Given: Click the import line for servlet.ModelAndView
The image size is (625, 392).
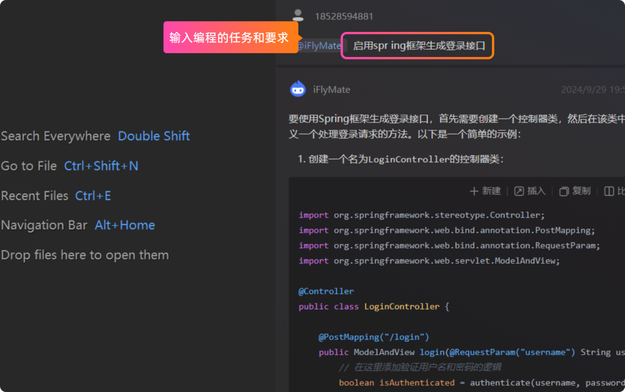Looking at the screenshot, I should (429, 261).
